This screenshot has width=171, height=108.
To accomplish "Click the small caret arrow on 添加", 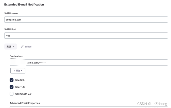I will tap(21, 71).
